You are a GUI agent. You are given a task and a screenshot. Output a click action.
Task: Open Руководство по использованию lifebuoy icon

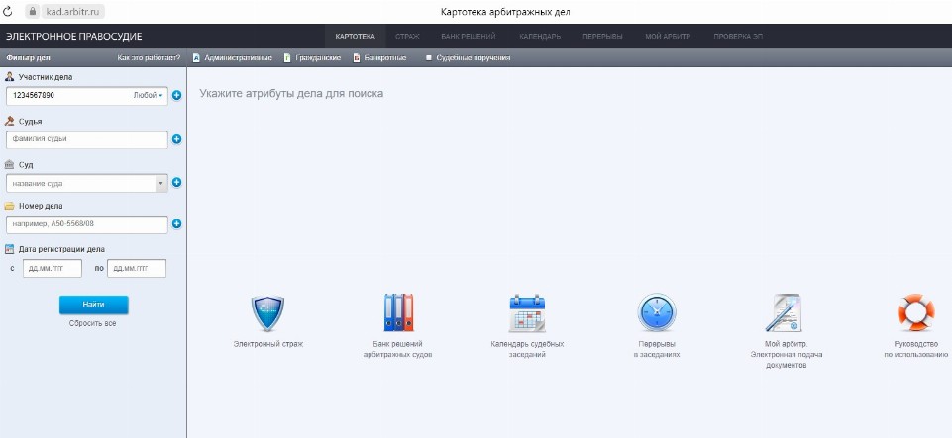point(915,313)
